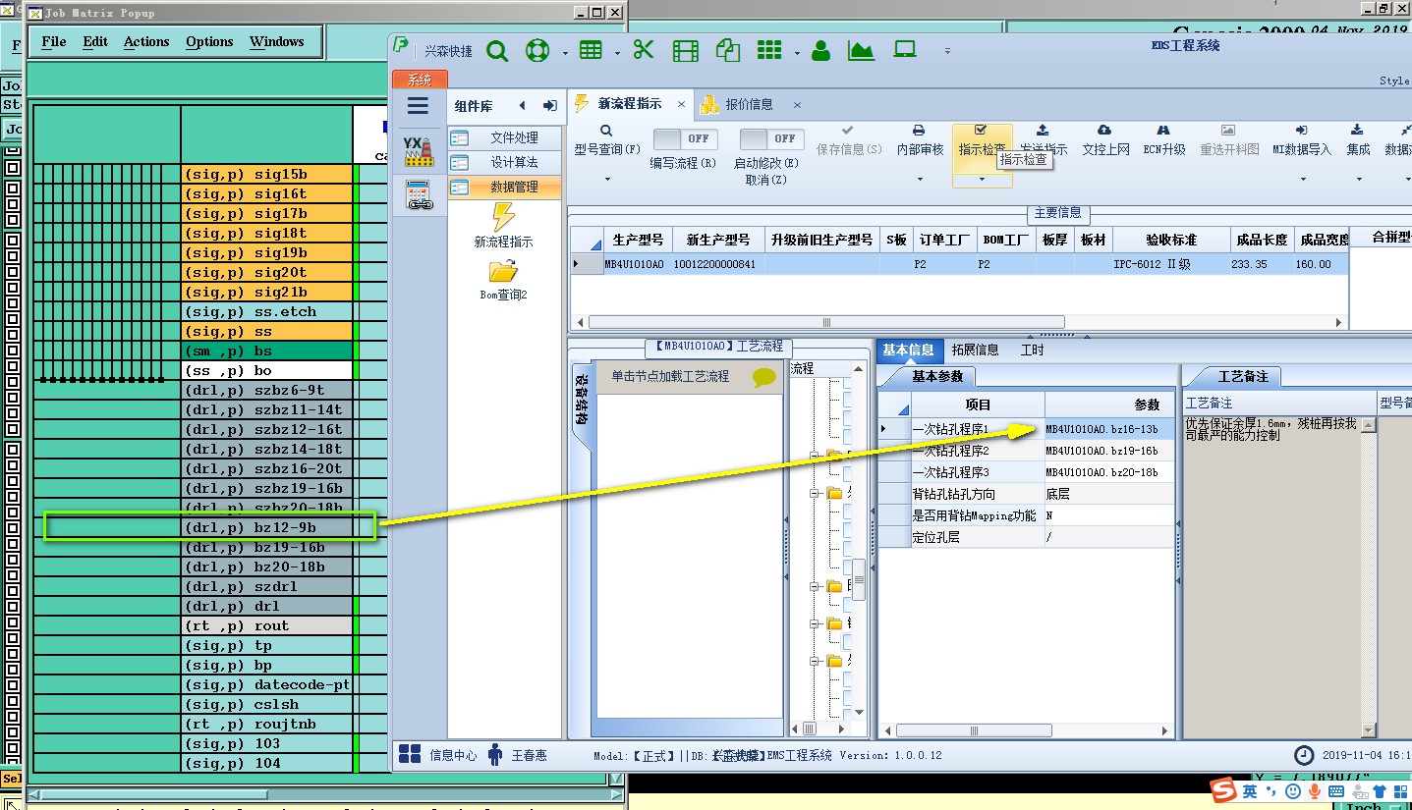Click the pin icon beside 组件库

[x=550, y=105]
